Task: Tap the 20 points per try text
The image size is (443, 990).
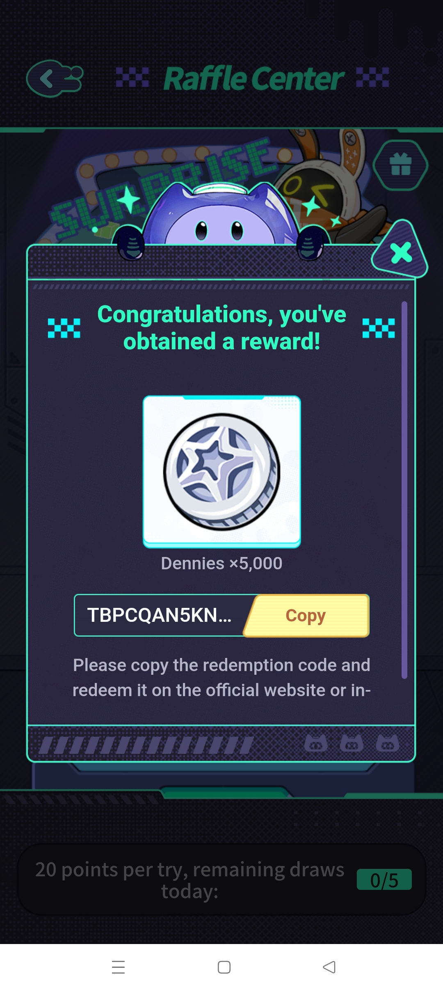Action: click(190, 880)
